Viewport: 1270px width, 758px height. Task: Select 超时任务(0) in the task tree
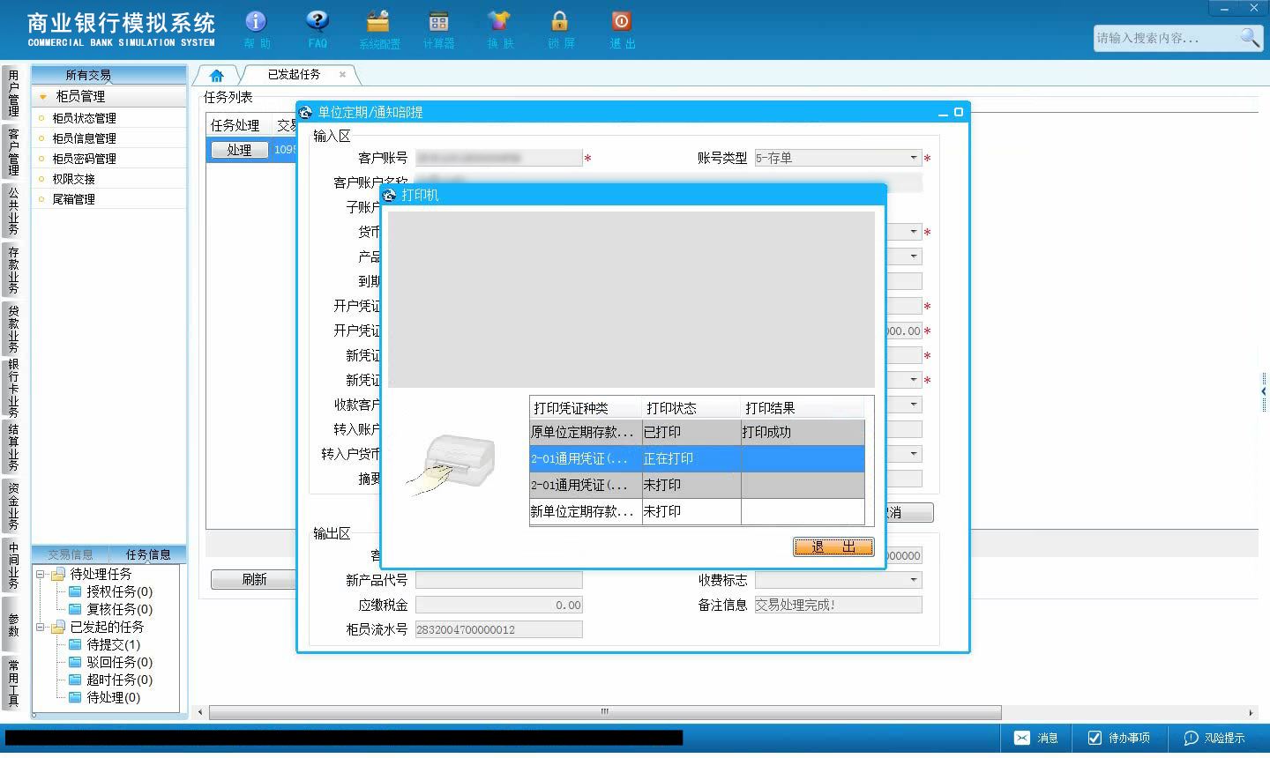pos(119,680)
